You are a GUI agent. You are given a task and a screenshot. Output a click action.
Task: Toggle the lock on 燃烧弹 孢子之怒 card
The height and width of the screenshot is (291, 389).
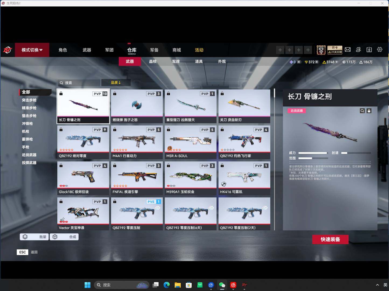115,93
